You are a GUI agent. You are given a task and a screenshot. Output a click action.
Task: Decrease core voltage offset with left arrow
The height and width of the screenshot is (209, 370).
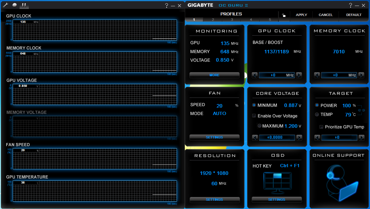(x=255, y=138)
